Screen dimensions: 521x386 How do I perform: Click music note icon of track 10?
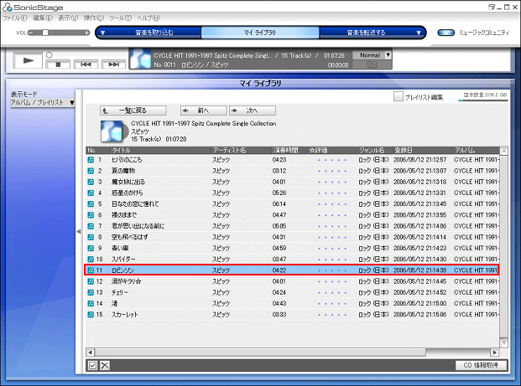[91, 260]
